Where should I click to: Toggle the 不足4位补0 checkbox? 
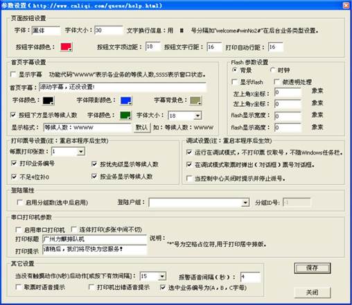(x=14, y=177)
